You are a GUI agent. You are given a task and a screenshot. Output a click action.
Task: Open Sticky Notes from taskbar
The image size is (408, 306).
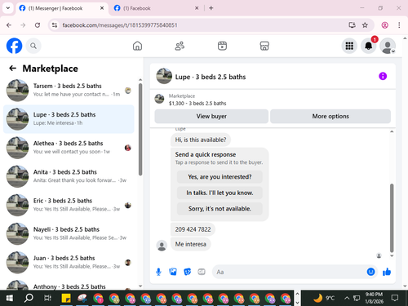tap(66, 298)
